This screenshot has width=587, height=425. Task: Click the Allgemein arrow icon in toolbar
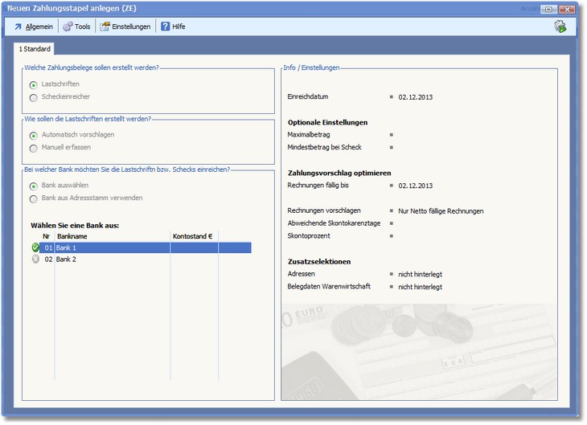click(18, 27)
